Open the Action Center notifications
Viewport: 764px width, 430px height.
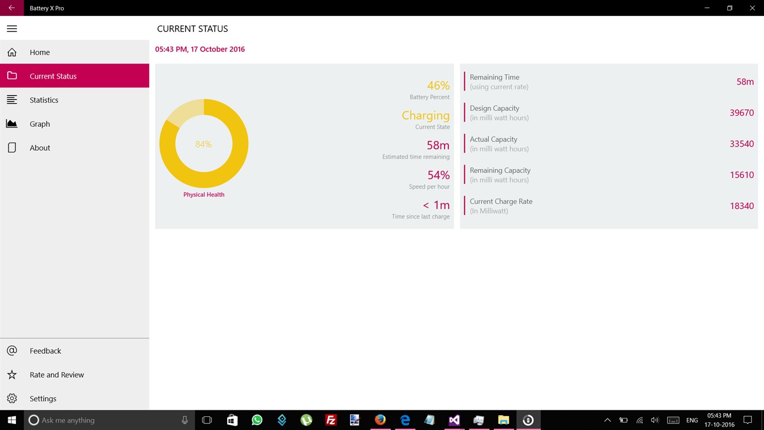click(x=748, y=420)
